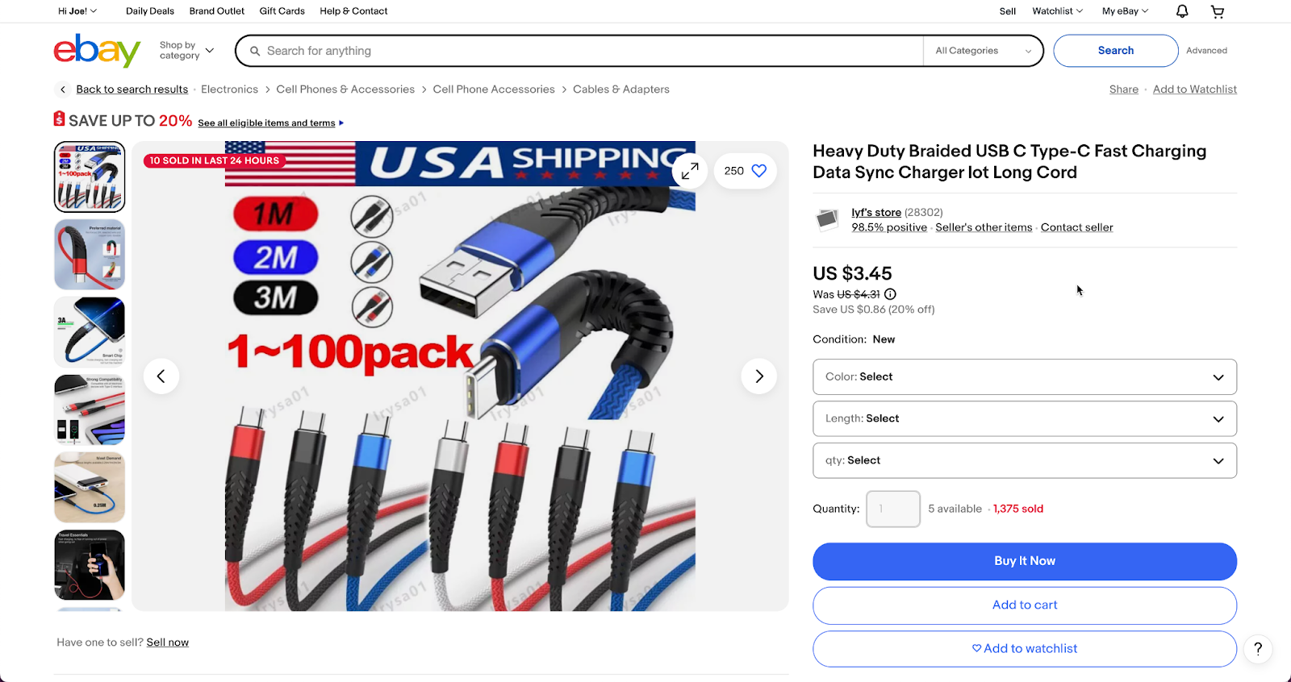
Task: Open the shopping cart icon
Action: tap(1218, 11)
